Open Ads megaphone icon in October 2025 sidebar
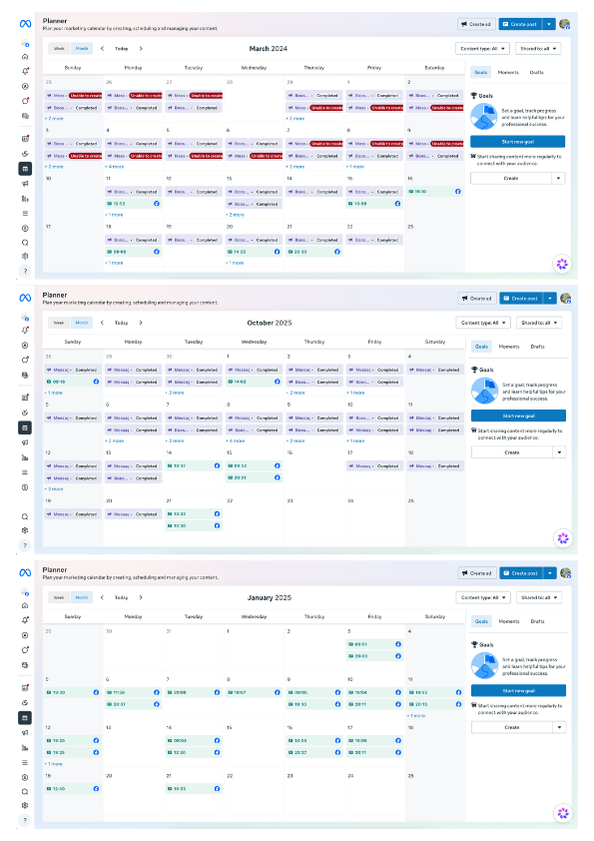594x841 pixels. click(25, 443)
